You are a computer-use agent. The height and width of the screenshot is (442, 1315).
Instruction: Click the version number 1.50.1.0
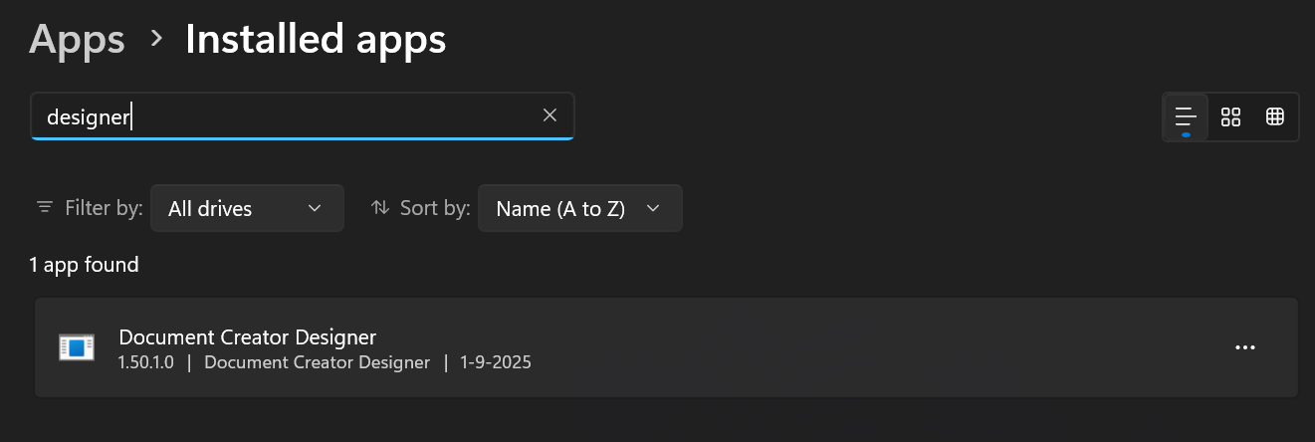tap(145, 362)
